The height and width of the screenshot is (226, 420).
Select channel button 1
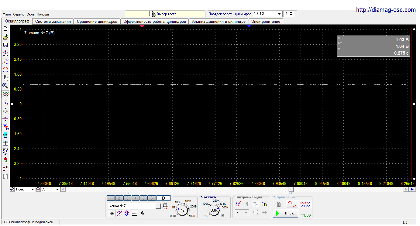click(111, 198)
